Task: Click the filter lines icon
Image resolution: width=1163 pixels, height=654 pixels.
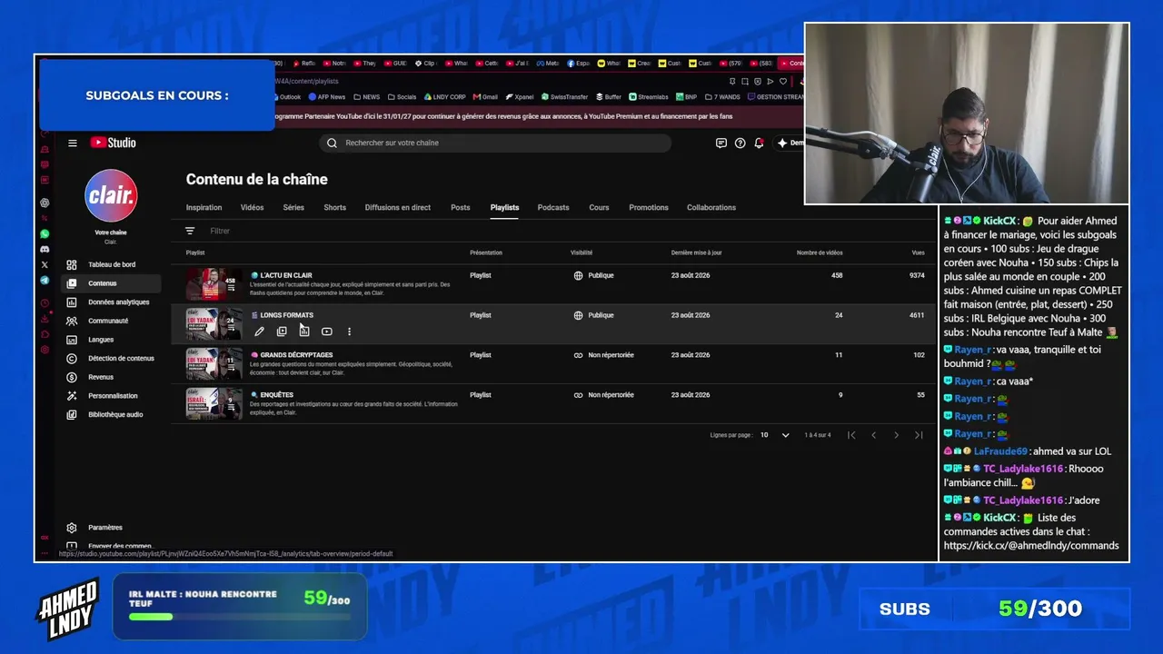Action: pos(190,231)
